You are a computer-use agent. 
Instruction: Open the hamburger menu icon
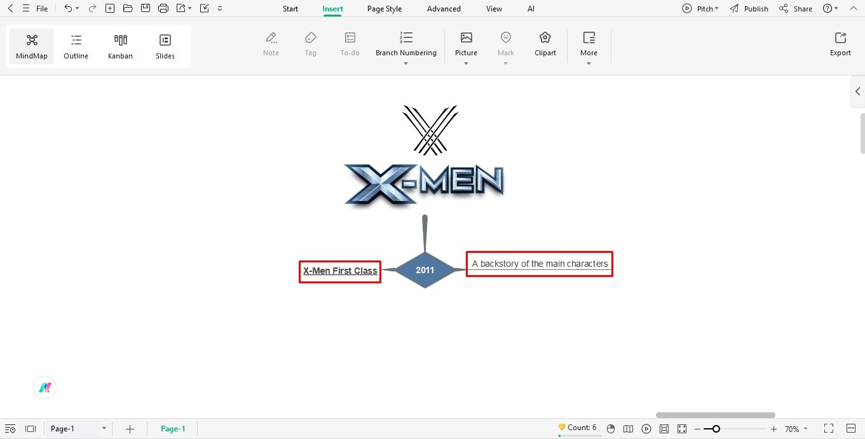point(25,9)
